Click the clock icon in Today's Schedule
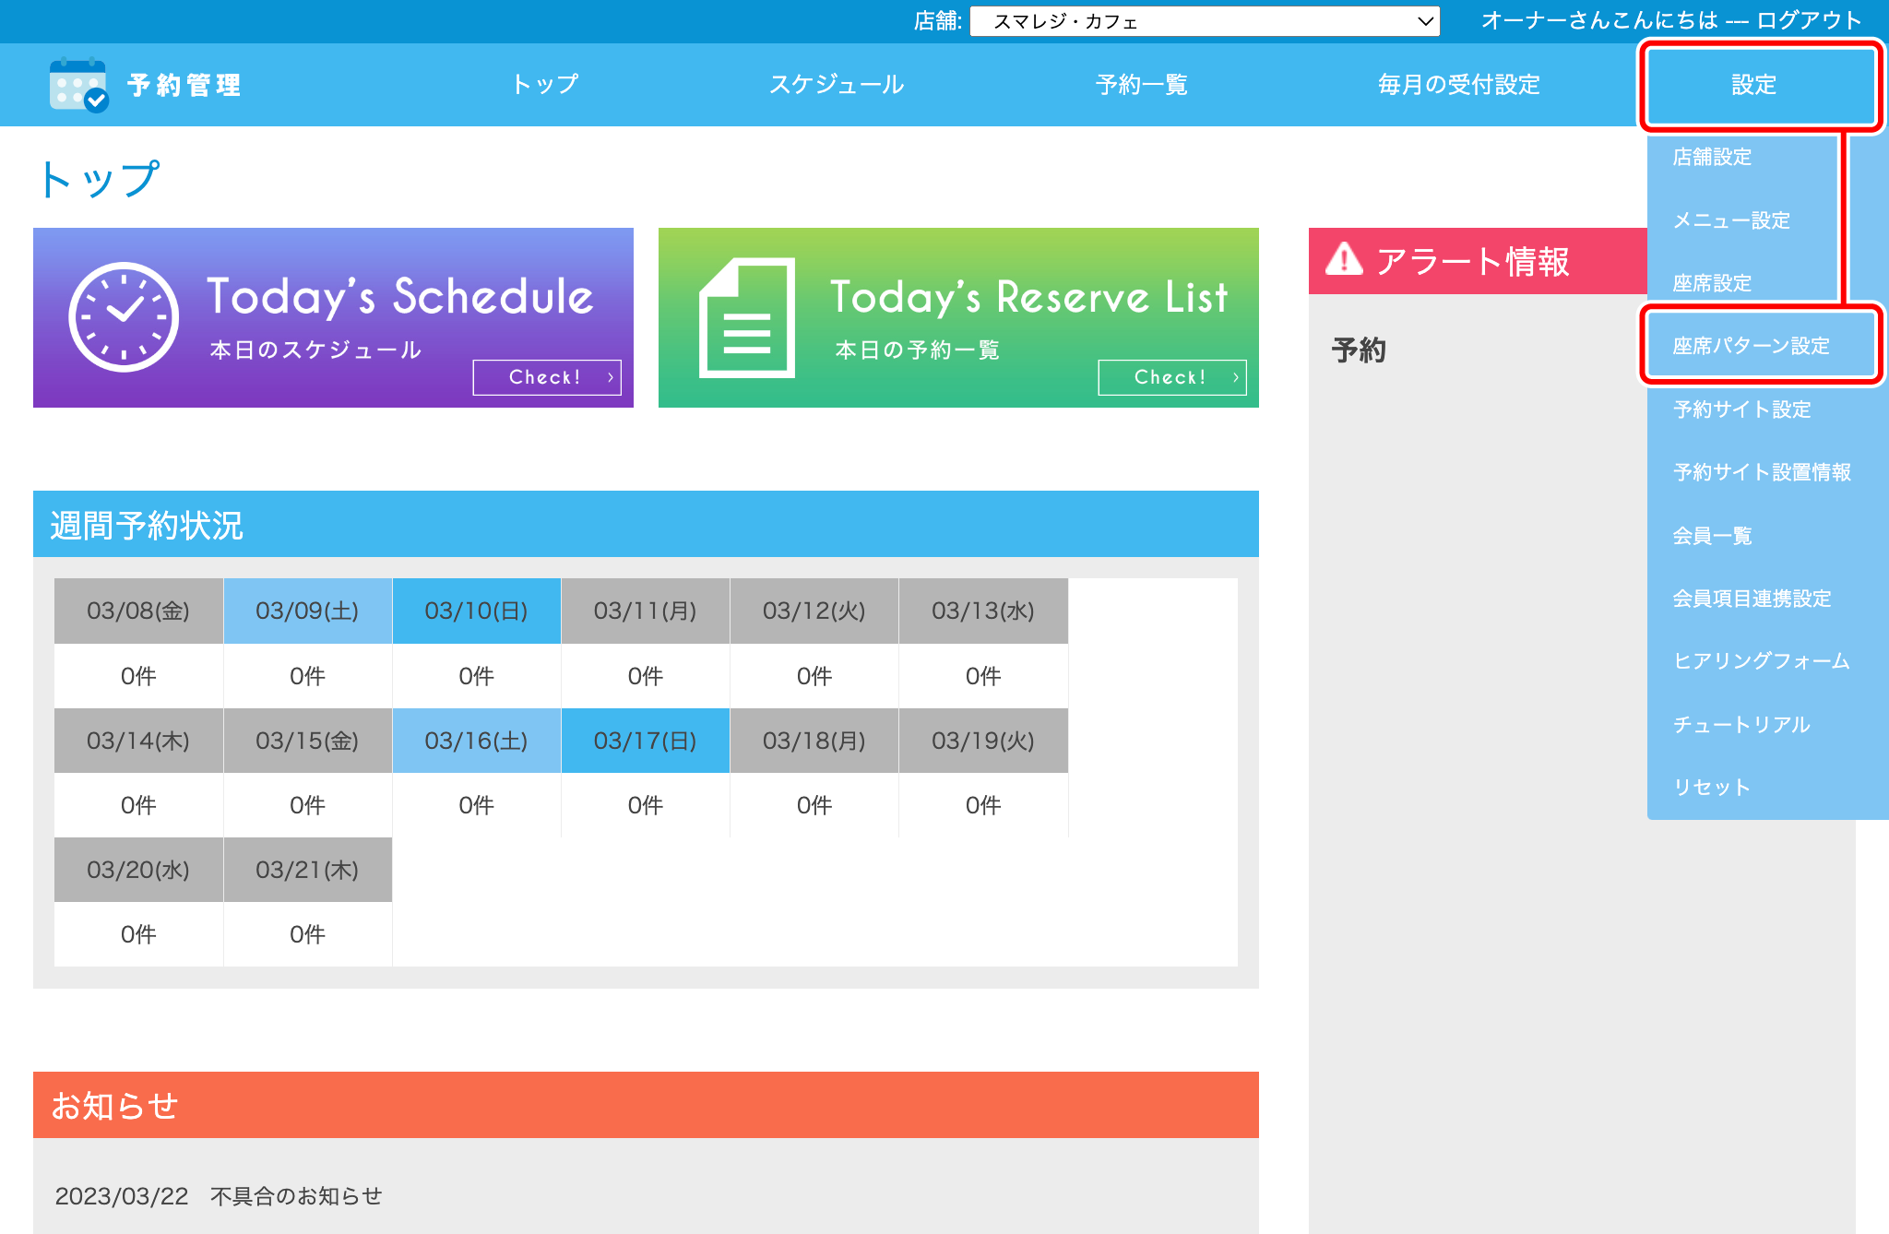 tap(124, 316)
